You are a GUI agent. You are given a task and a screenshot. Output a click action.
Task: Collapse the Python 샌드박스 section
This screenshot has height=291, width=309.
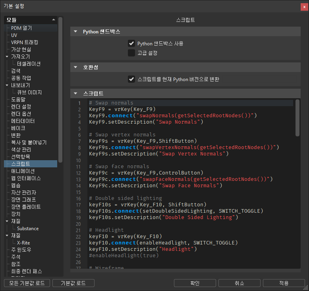tap(75, 31)
